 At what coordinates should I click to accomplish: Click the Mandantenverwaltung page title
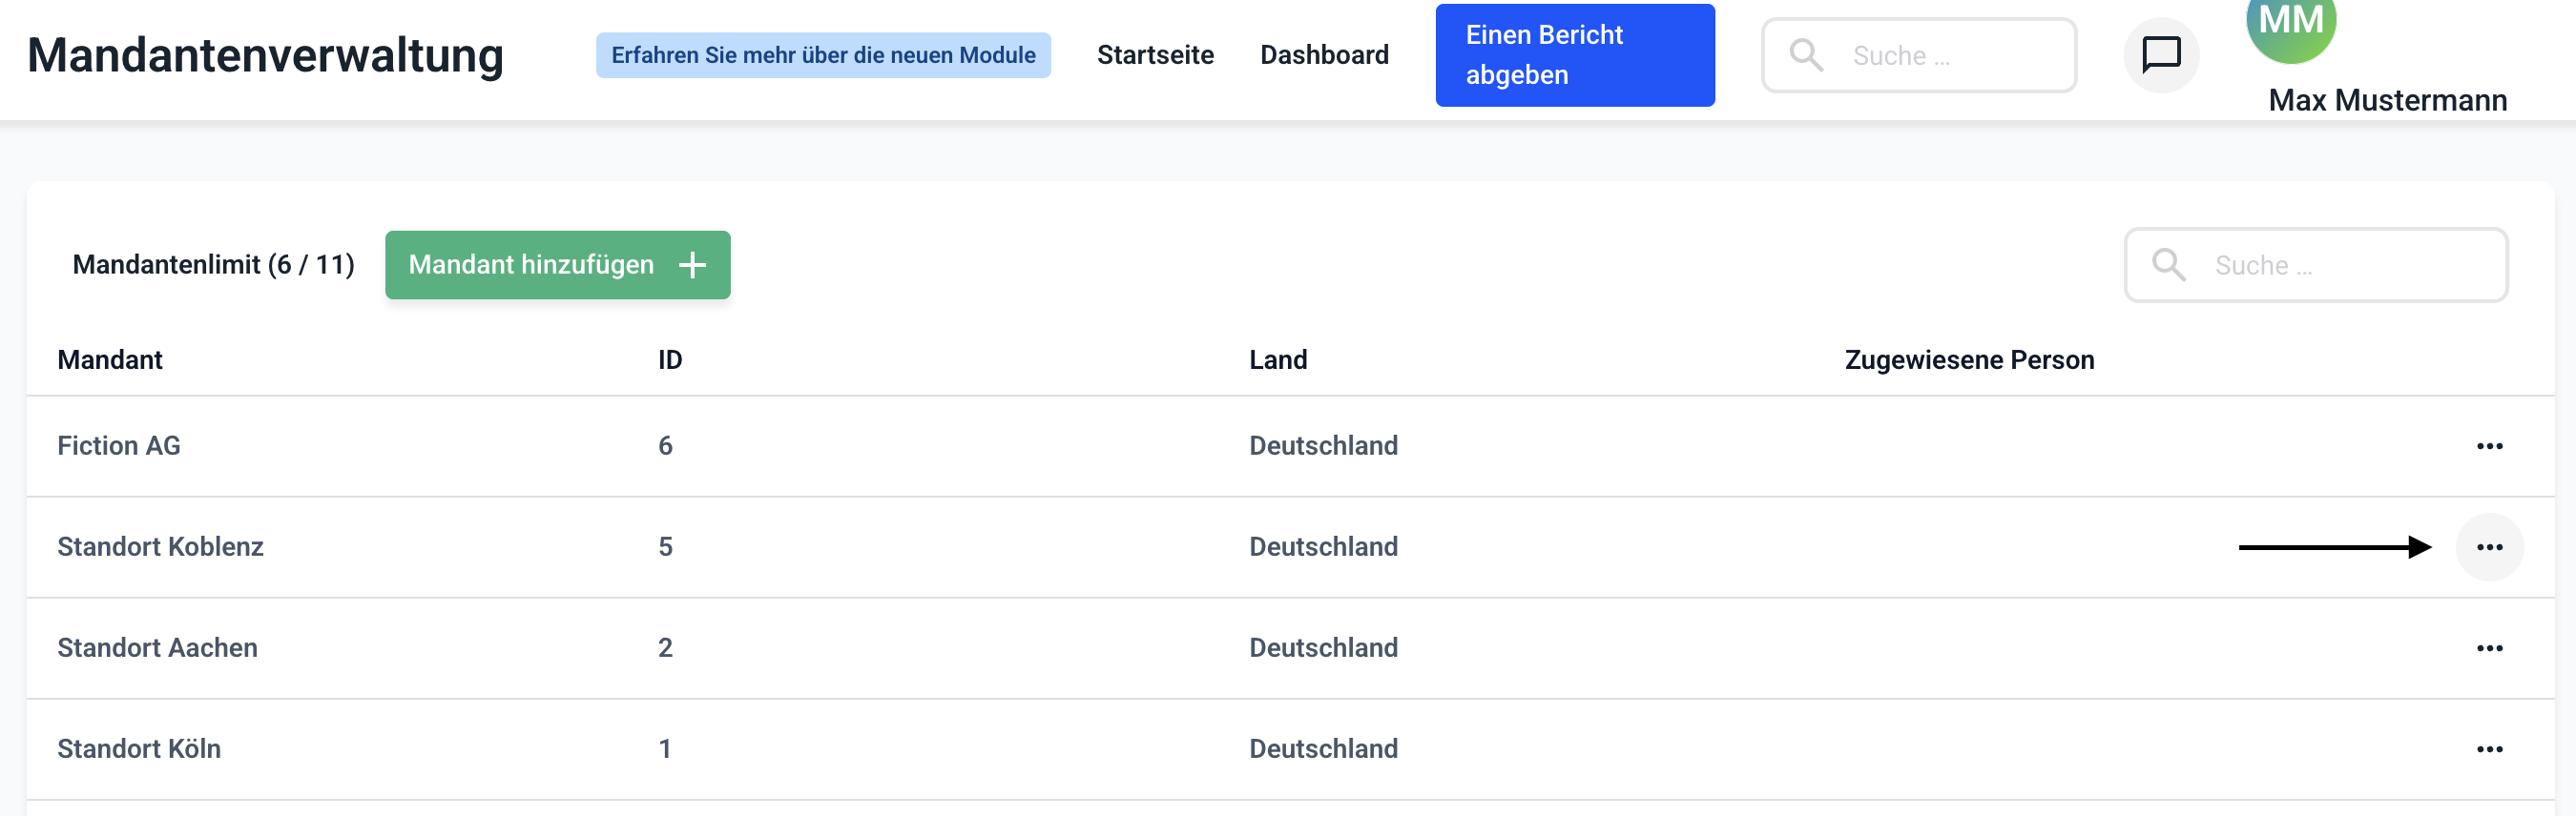[265, 55]
